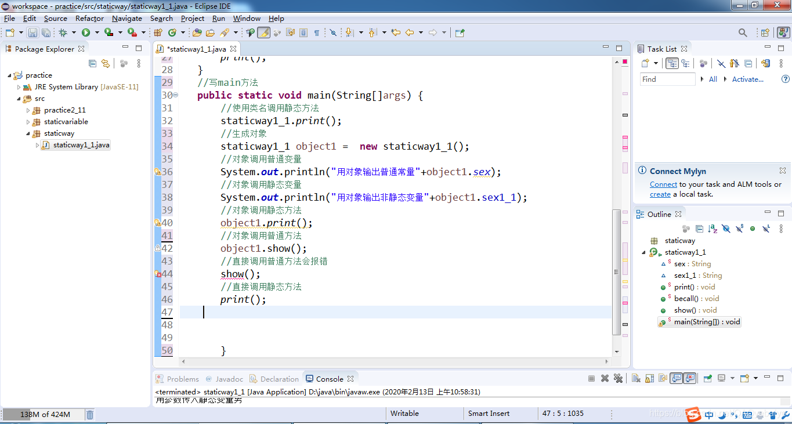Open the Navigate menu
Image resolution: width=792 pixels, height=424 pixels.
coord(127,19)
